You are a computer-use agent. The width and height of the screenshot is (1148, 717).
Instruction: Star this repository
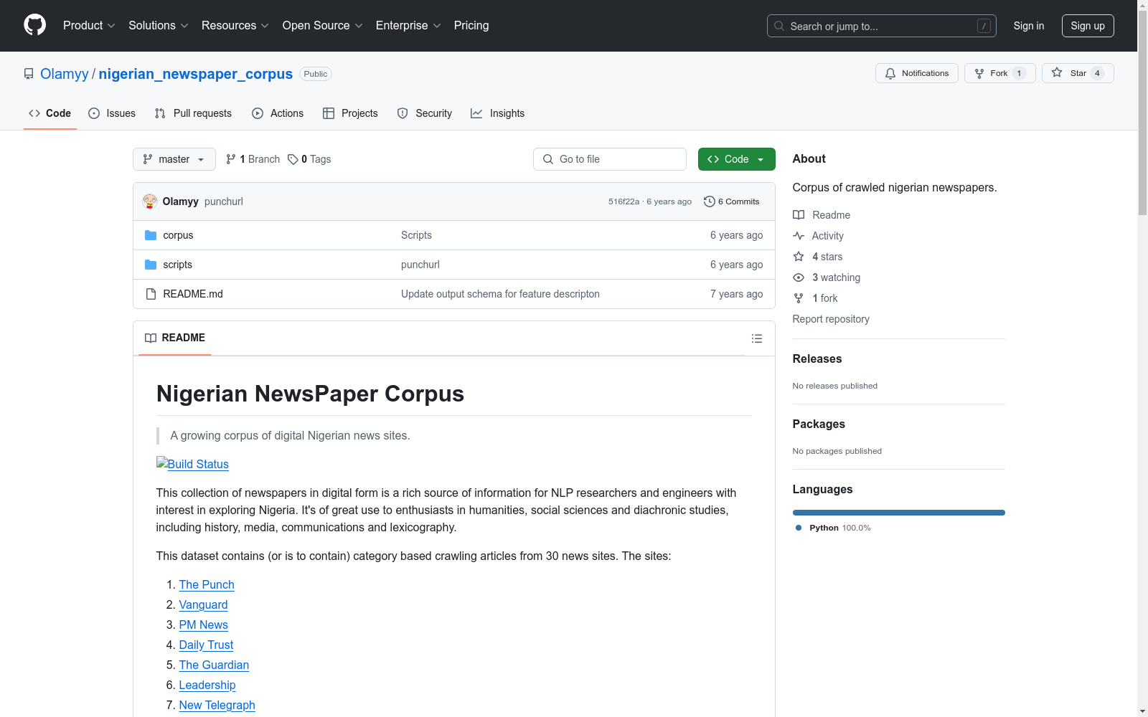[x=1078, y=73]
